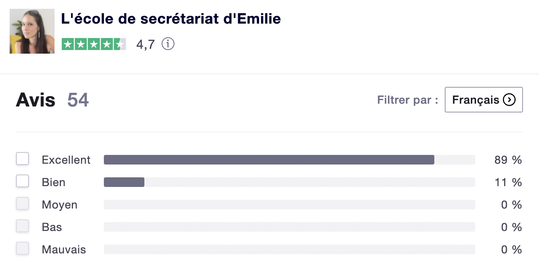539x273 pixels.
Task: Enable the Mauvais rating checkbox
Action: 22,249
